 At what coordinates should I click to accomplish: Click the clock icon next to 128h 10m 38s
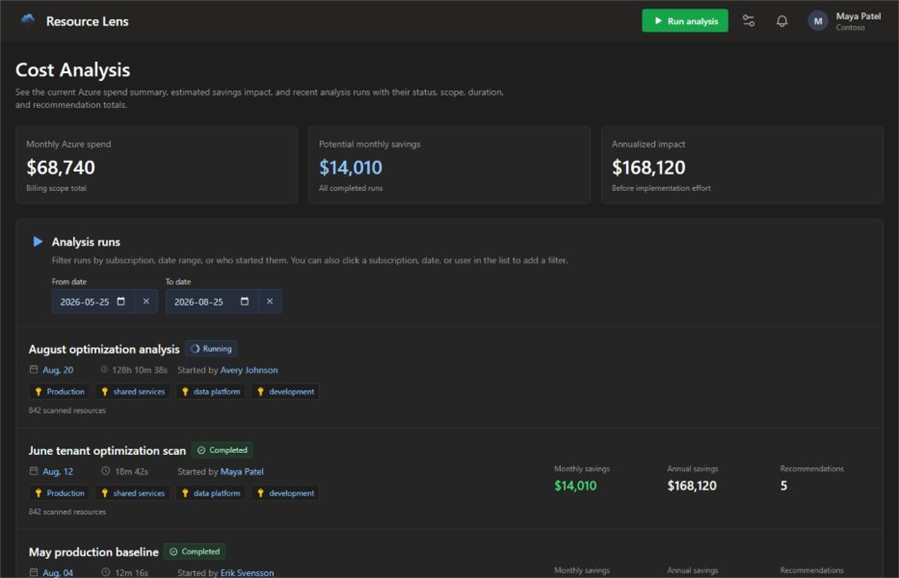(x=104, y=369)
